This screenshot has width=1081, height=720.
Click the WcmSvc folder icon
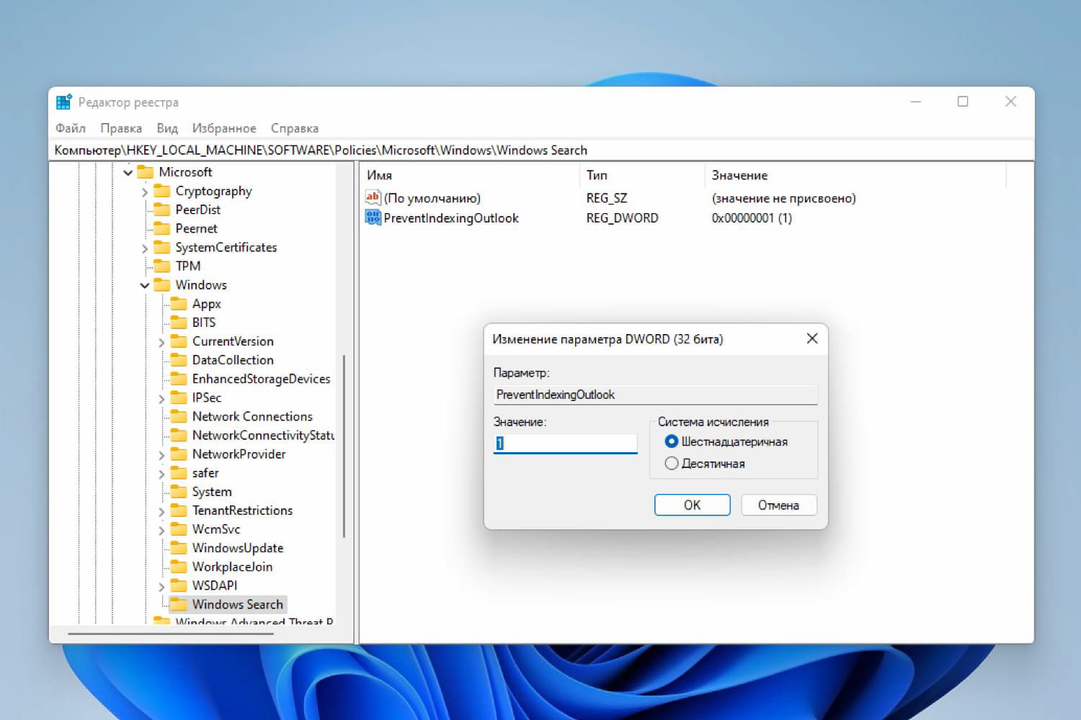pyautogui.click(x=179, y=529)
